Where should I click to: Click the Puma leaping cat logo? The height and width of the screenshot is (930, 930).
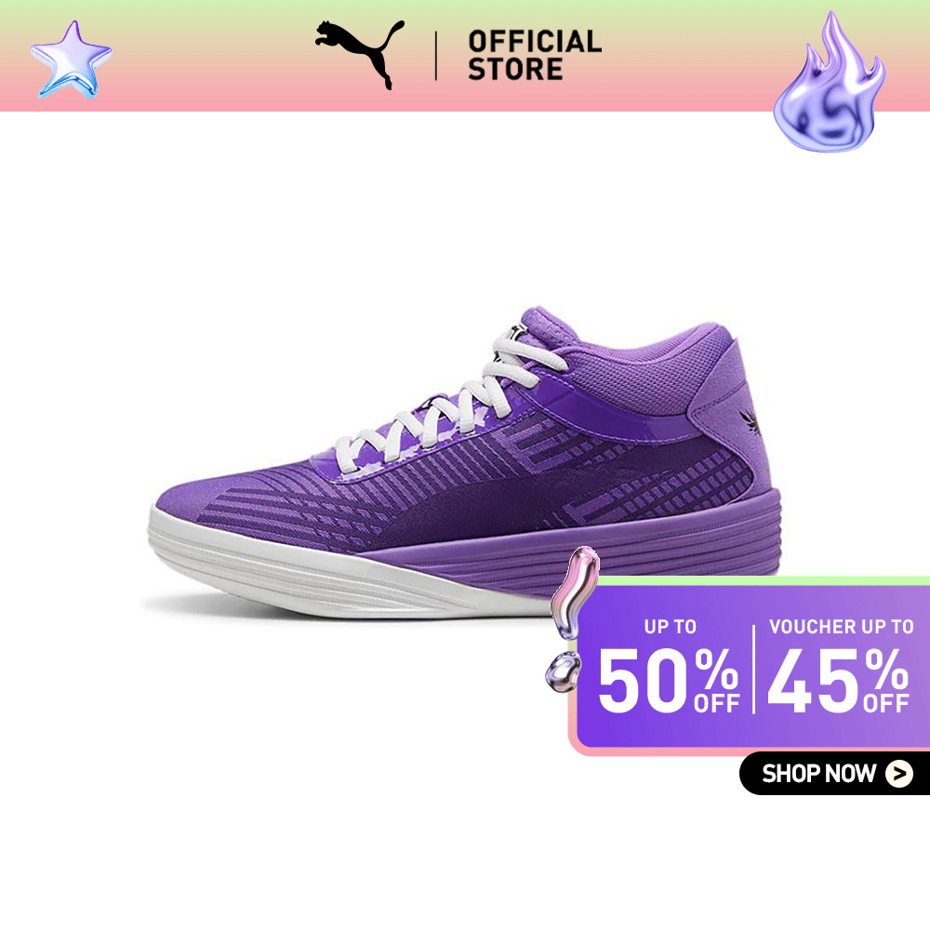(359, 54)
